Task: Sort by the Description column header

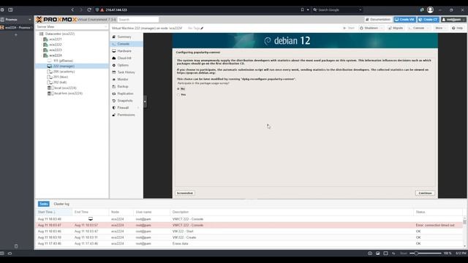Action: click(x=292, y=212)
